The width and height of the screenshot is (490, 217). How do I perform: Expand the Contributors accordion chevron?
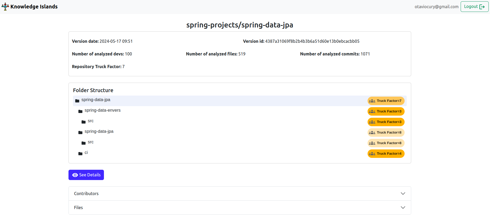[403, 194]
